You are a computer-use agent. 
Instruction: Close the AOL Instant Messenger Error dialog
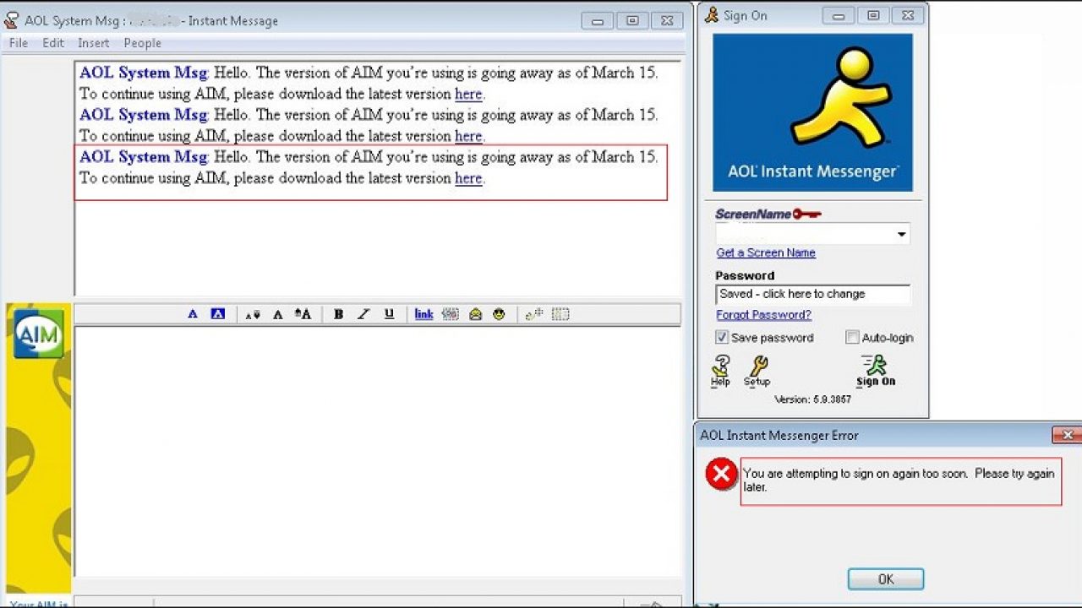point(1067,435)
